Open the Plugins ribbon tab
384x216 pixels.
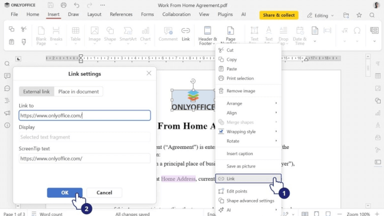(225, 14)
